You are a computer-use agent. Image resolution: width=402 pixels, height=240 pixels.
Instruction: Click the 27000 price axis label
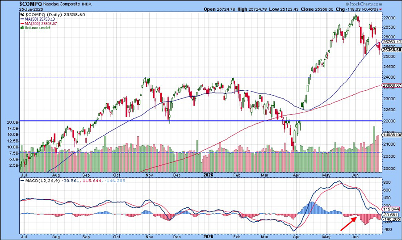[x=389, y=18]
